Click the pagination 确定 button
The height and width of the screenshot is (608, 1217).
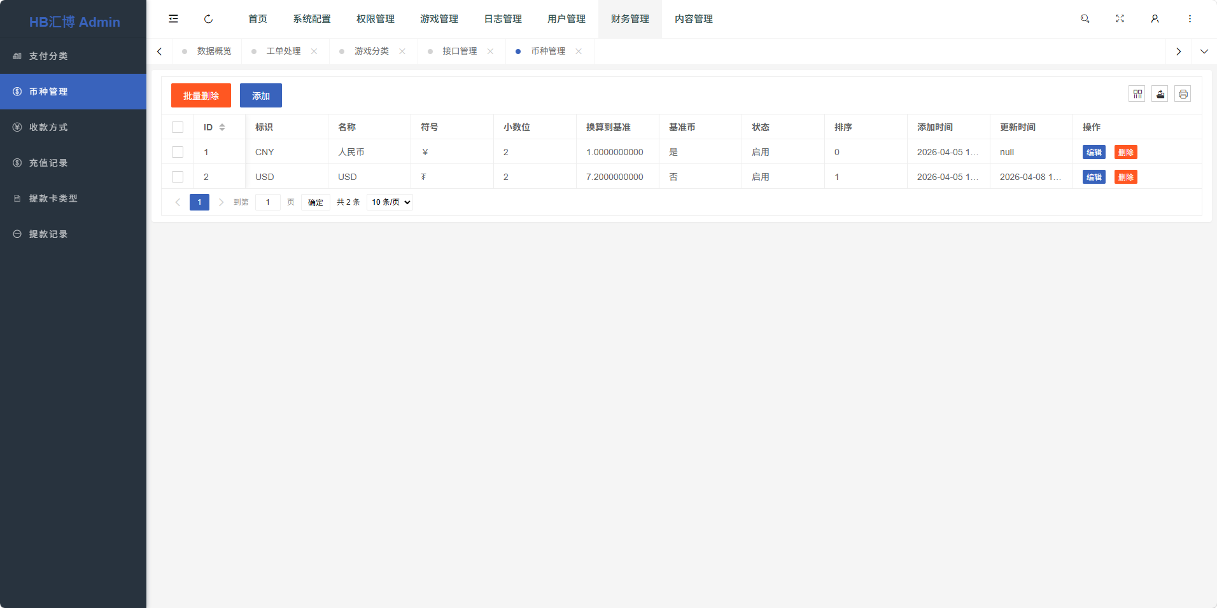[316, 202]
